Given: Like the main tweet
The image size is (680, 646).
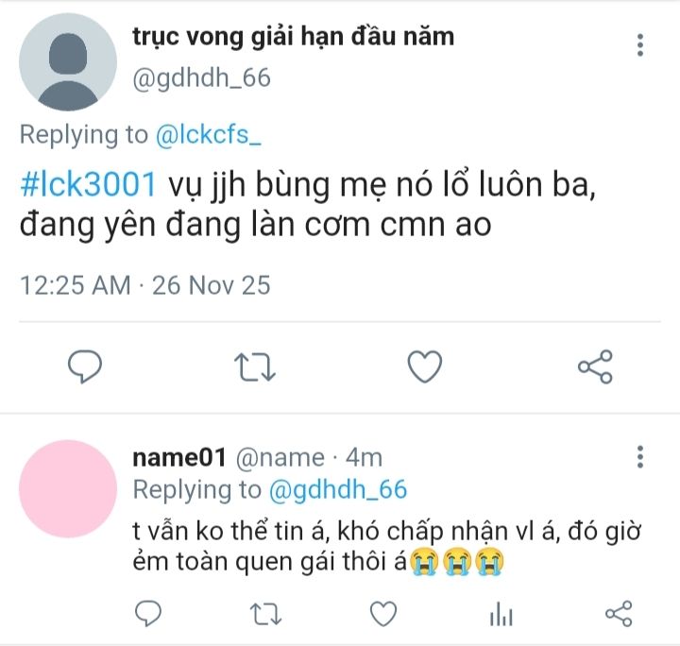Looking at the screenshot, I should tap(425, 365).
